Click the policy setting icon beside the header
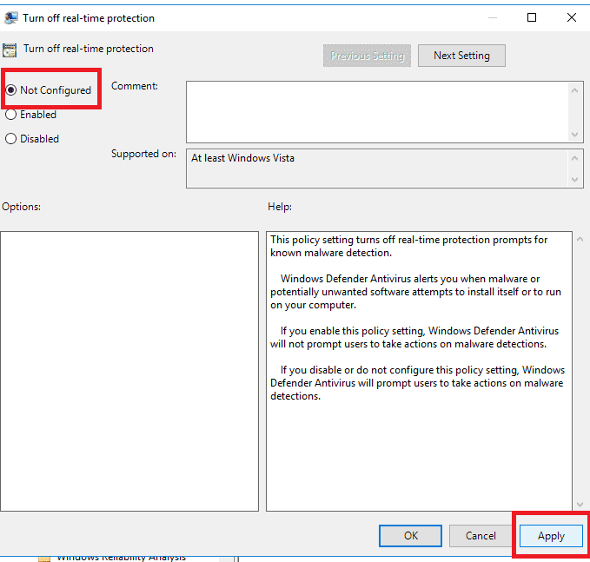This screenshot has width=590, height=562. pos(10,50)
